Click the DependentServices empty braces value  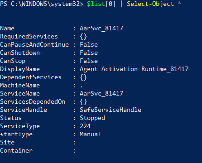[x=83, y=77]
